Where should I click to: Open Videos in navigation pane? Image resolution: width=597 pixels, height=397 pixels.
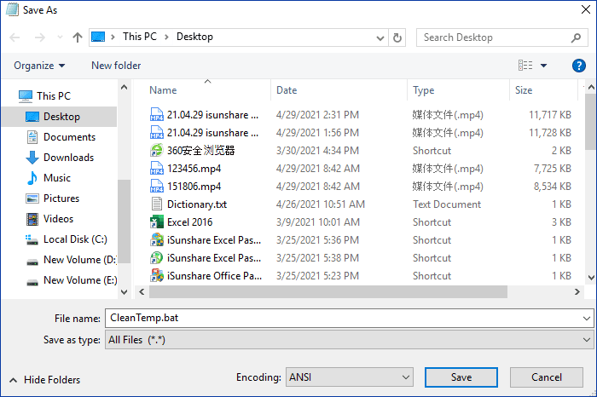49,219
